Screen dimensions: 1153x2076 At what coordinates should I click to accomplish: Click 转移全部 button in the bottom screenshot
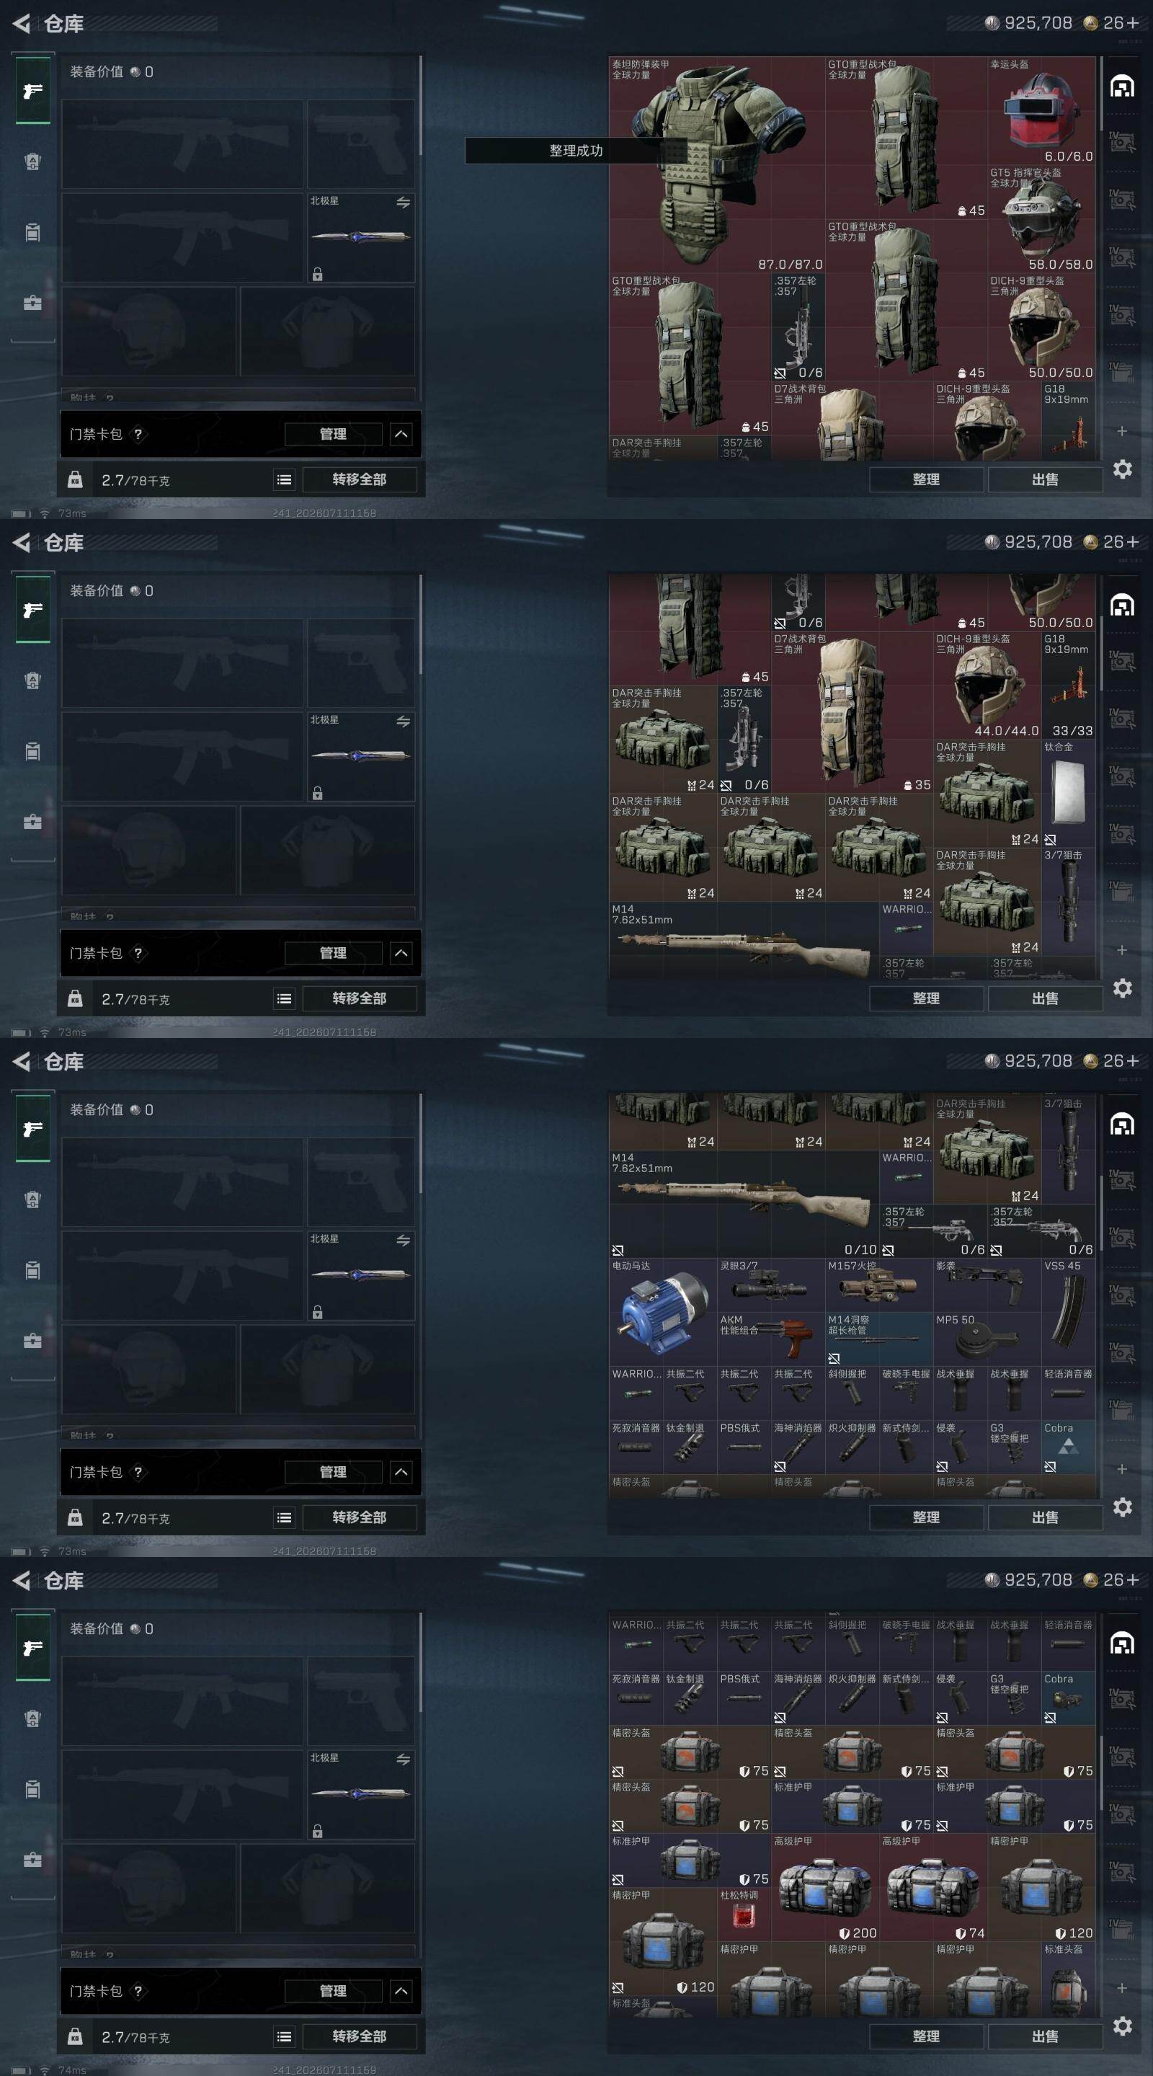click(x=360, y=2036)
